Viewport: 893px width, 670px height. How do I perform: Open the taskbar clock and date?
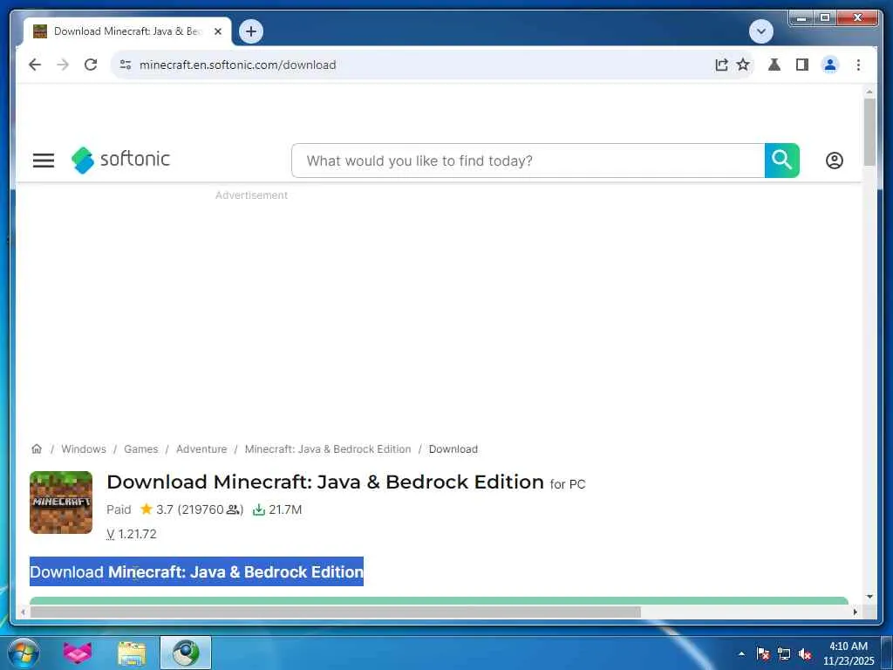[x=848, y=653]
